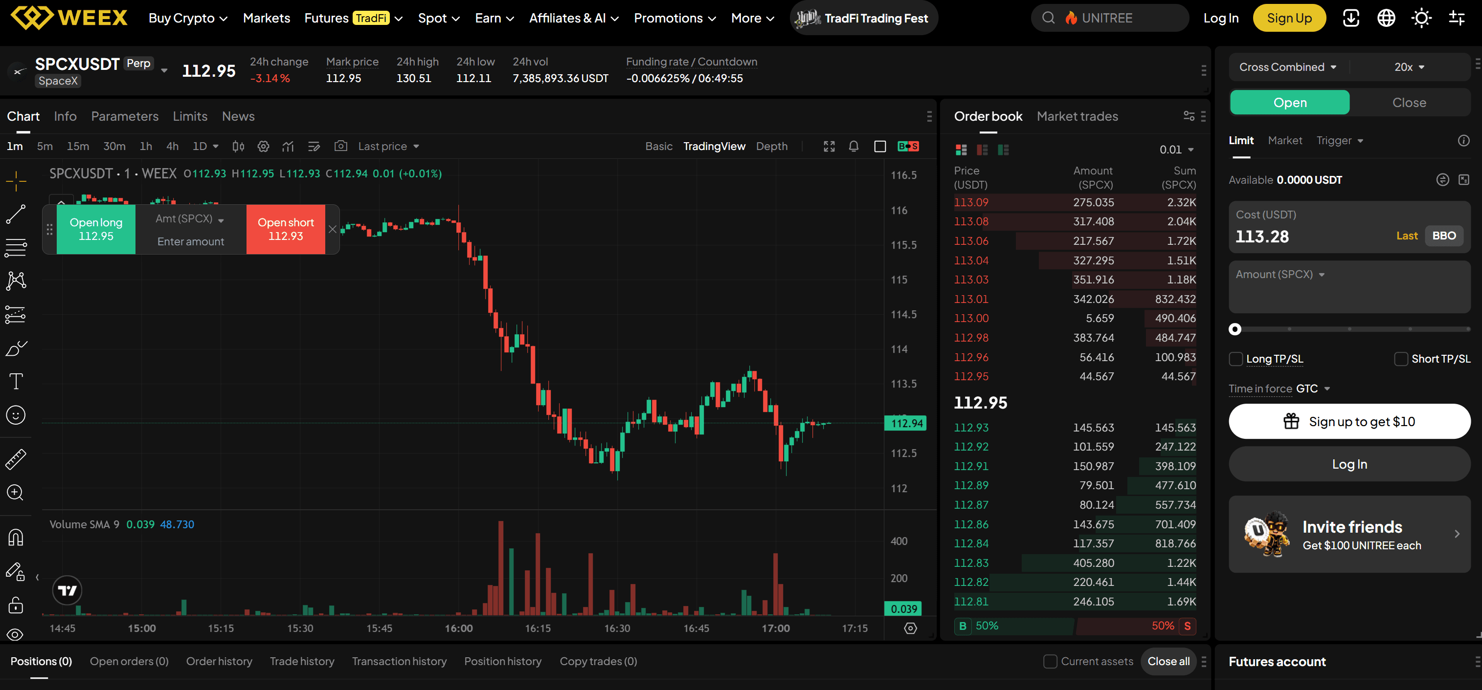Viewport: 1482px width, 690px height.
Task: Select the Market order tab
Action: click(1285, 140)
